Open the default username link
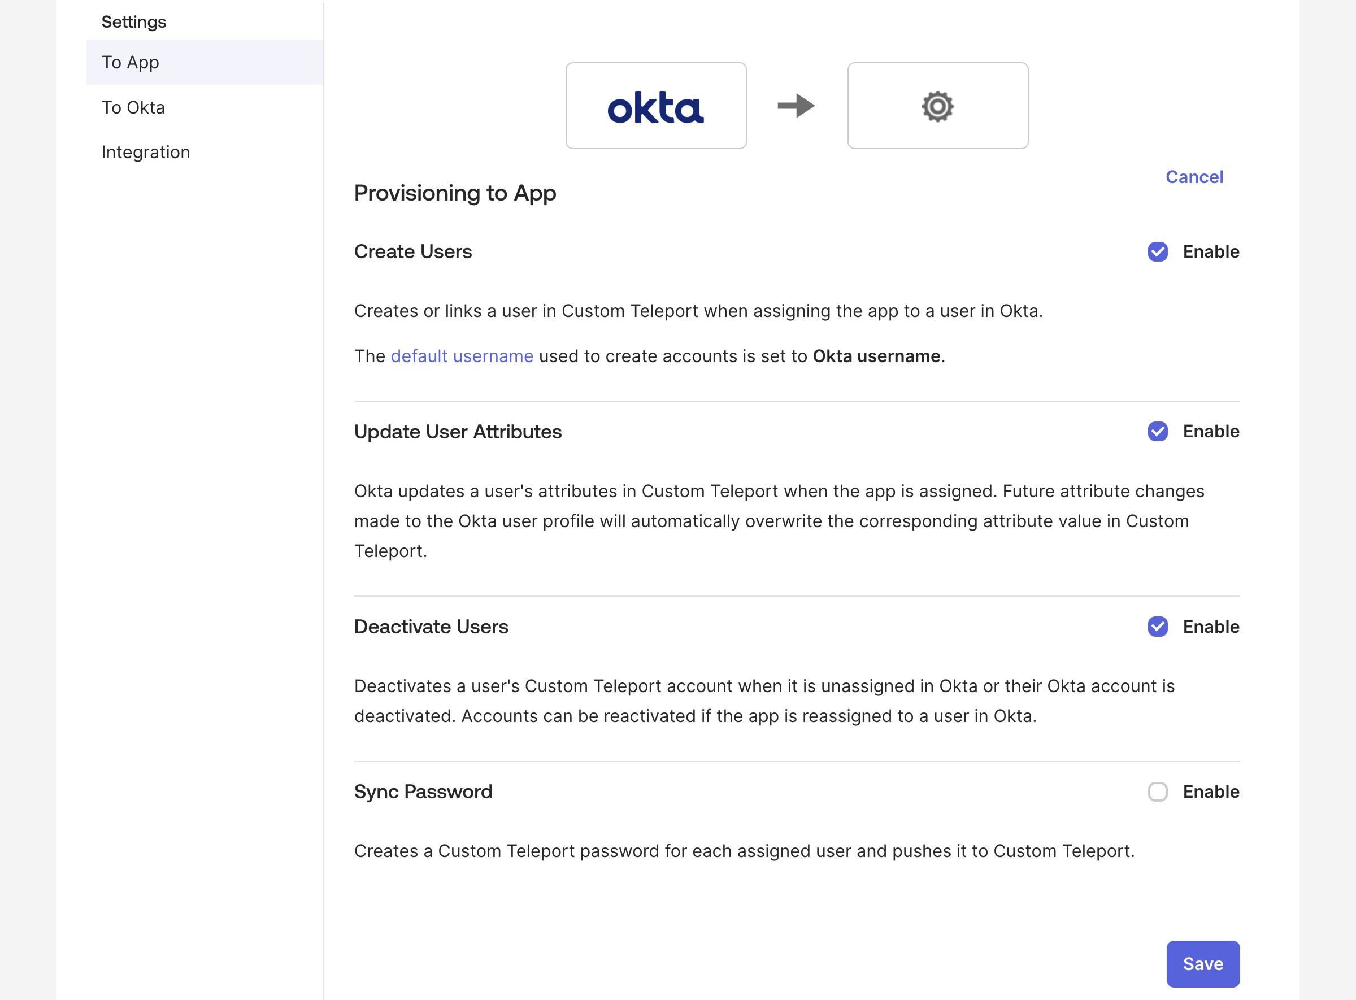Screen dimensions: 1356x1000 (x=462, y=356)
